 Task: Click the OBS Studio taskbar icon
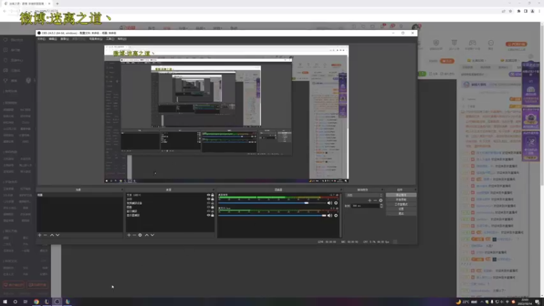(x=57, y=302)
